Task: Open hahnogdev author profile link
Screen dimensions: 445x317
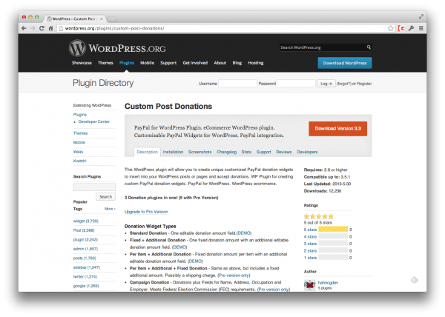Action: [328, 283]
